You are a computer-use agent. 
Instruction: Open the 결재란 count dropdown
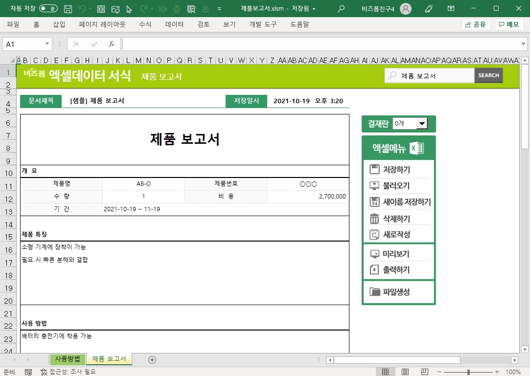tap(422, 124)
